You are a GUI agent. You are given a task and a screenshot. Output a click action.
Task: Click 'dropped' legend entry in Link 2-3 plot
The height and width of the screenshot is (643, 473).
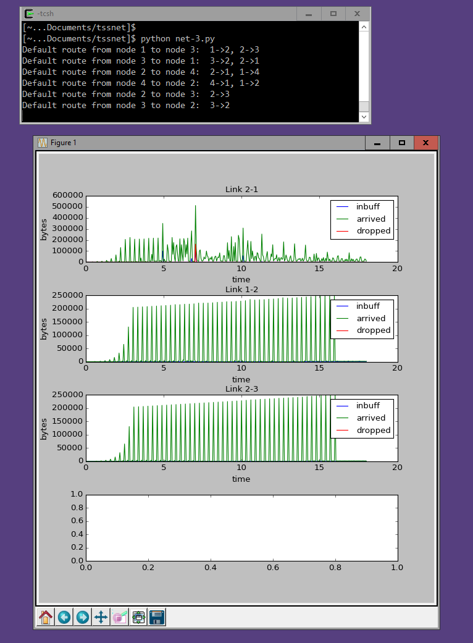coord(374,430)
